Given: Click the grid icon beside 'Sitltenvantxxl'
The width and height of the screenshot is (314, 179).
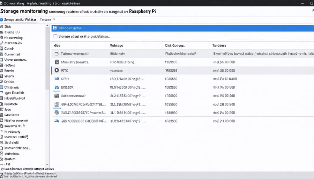Looking at the screenshot, I should pos(57,96).
